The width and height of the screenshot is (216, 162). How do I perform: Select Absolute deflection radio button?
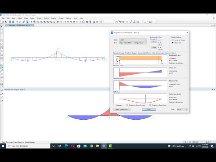pyautogui.click(x=115, y=105)
